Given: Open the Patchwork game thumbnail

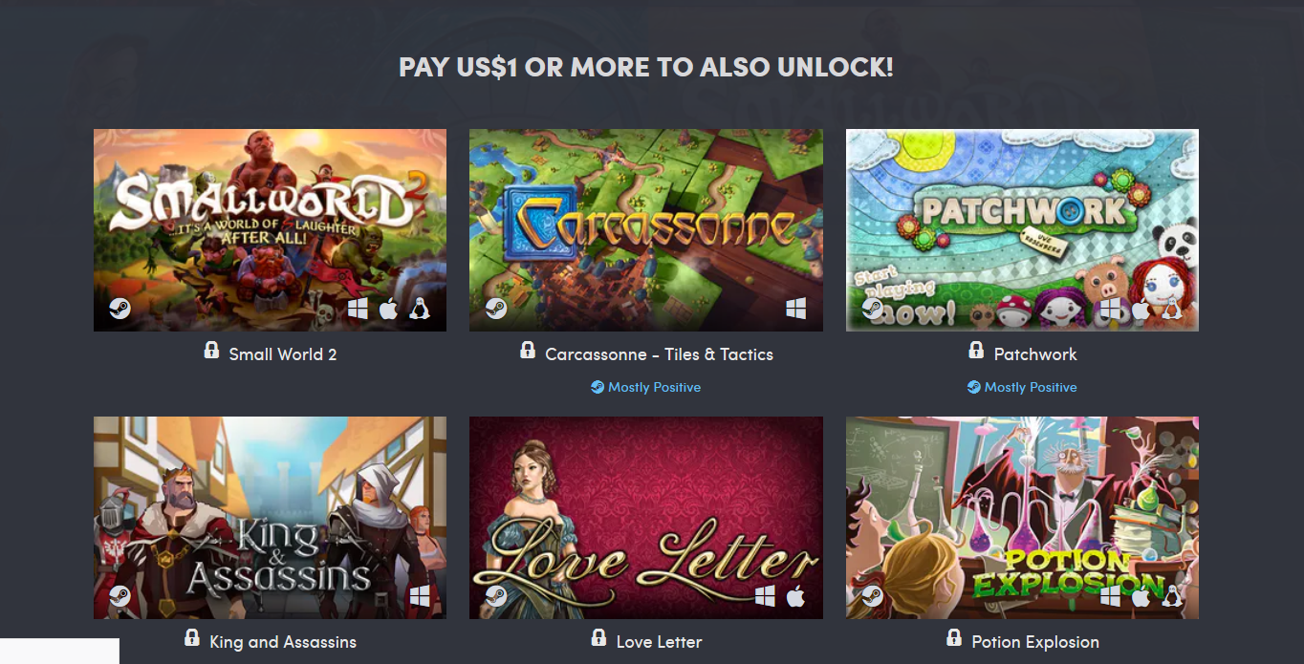Looking at the screenshot, I should pos(1022,230).
